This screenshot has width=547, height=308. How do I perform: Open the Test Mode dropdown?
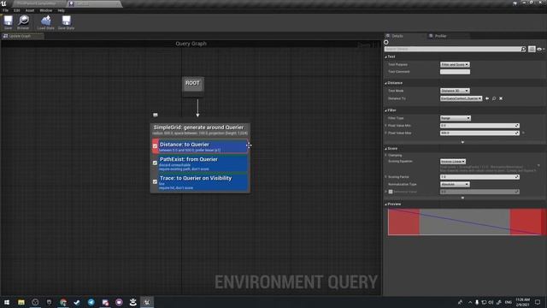[455, 91]
